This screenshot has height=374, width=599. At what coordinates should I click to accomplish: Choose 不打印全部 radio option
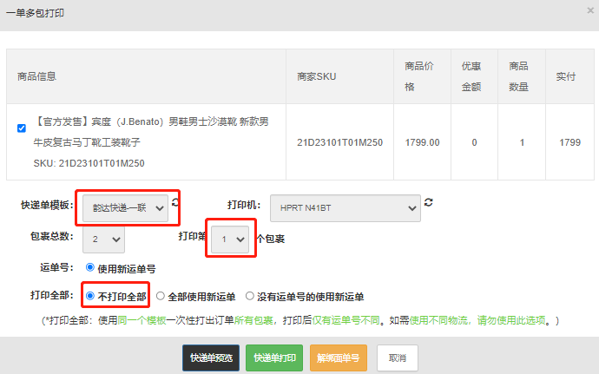coord(89,296)
